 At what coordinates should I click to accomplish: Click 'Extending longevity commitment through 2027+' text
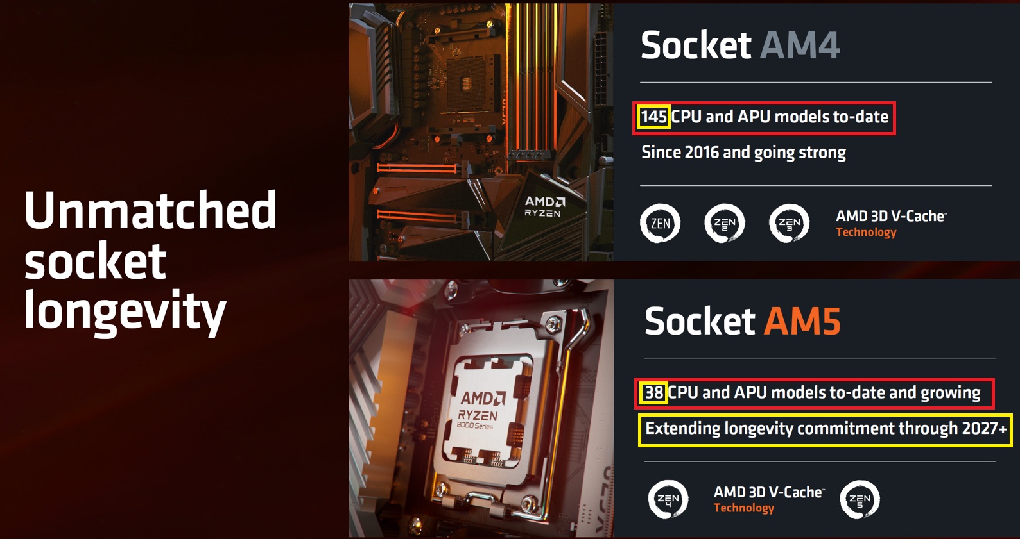826,429
